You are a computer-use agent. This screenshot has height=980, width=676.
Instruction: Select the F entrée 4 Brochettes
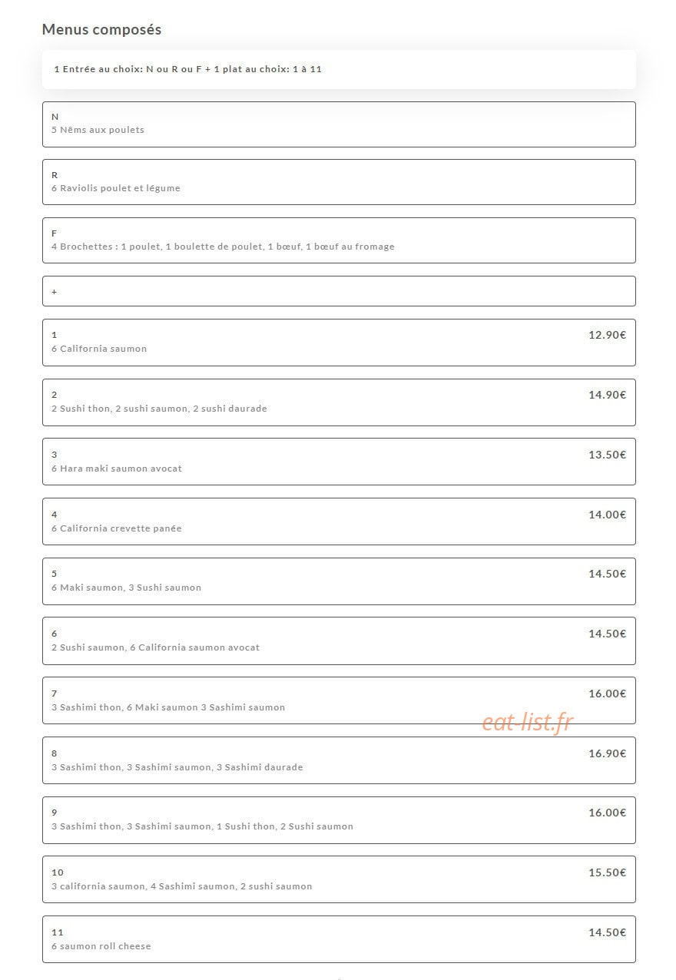coord(339,240)
